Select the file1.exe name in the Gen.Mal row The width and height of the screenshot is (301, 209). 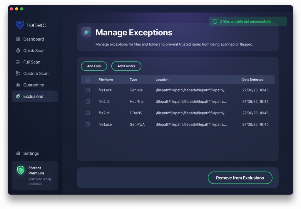(x=105, y=90)
